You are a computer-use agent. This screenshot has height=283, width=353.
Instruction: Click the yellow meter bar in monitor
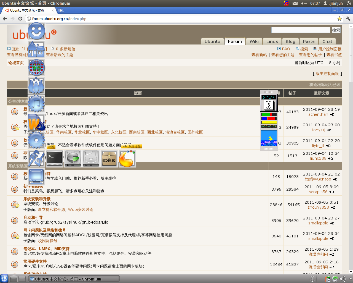(269, 122)
